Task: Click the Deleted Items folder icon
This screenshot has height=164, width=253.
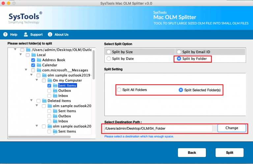Action: click(x=44, y=101)
